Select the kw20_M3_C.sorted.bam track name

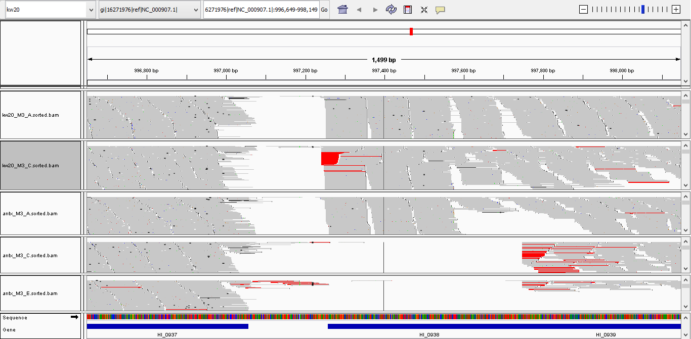pos(30,166)
